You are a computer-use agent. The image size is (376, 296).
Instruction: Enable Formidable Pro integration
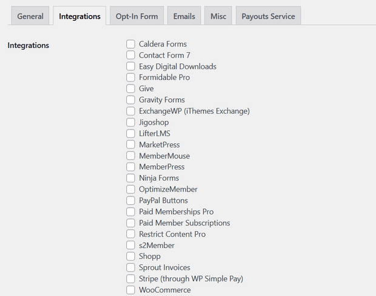point(130,77)
